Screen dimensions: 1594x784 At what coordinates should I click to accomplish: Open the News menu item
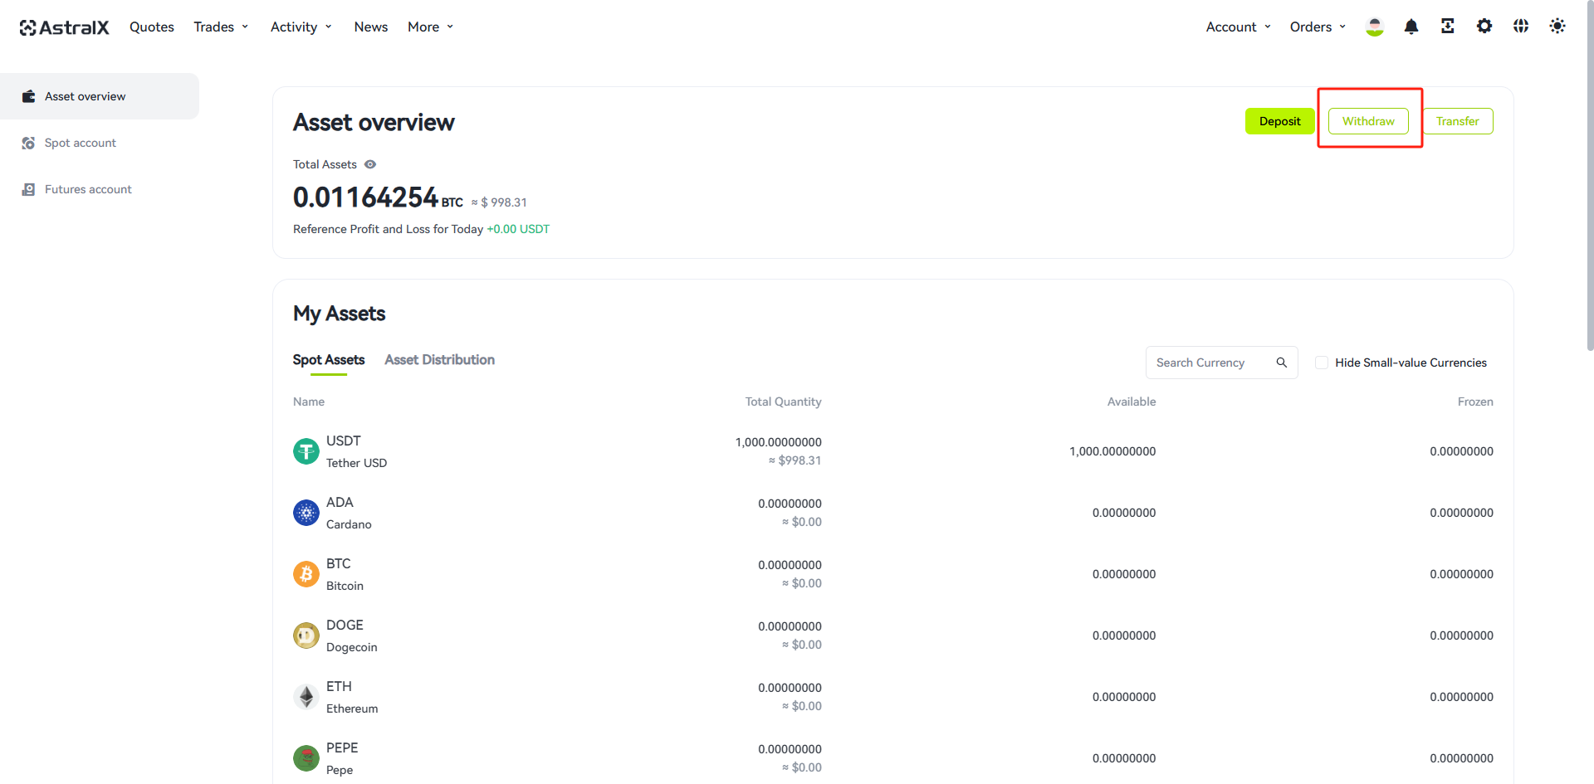tap(371, 27)
